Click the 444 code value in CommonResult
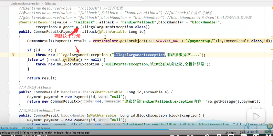 click(x=98, y=102)
